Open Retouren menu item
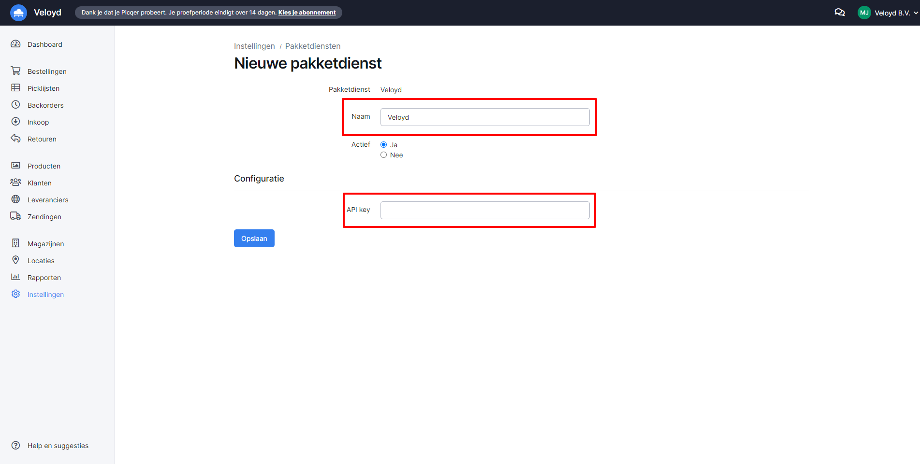This screenshot has width=920, height=464. click(42, 139)
